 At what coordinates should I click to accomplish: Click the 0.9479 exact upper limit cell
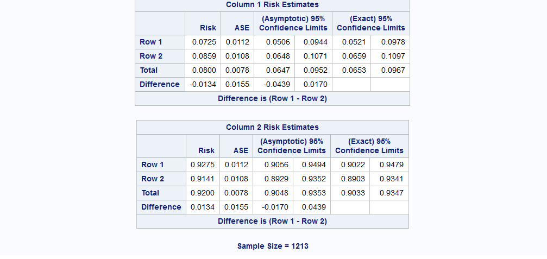pos(391,165)
